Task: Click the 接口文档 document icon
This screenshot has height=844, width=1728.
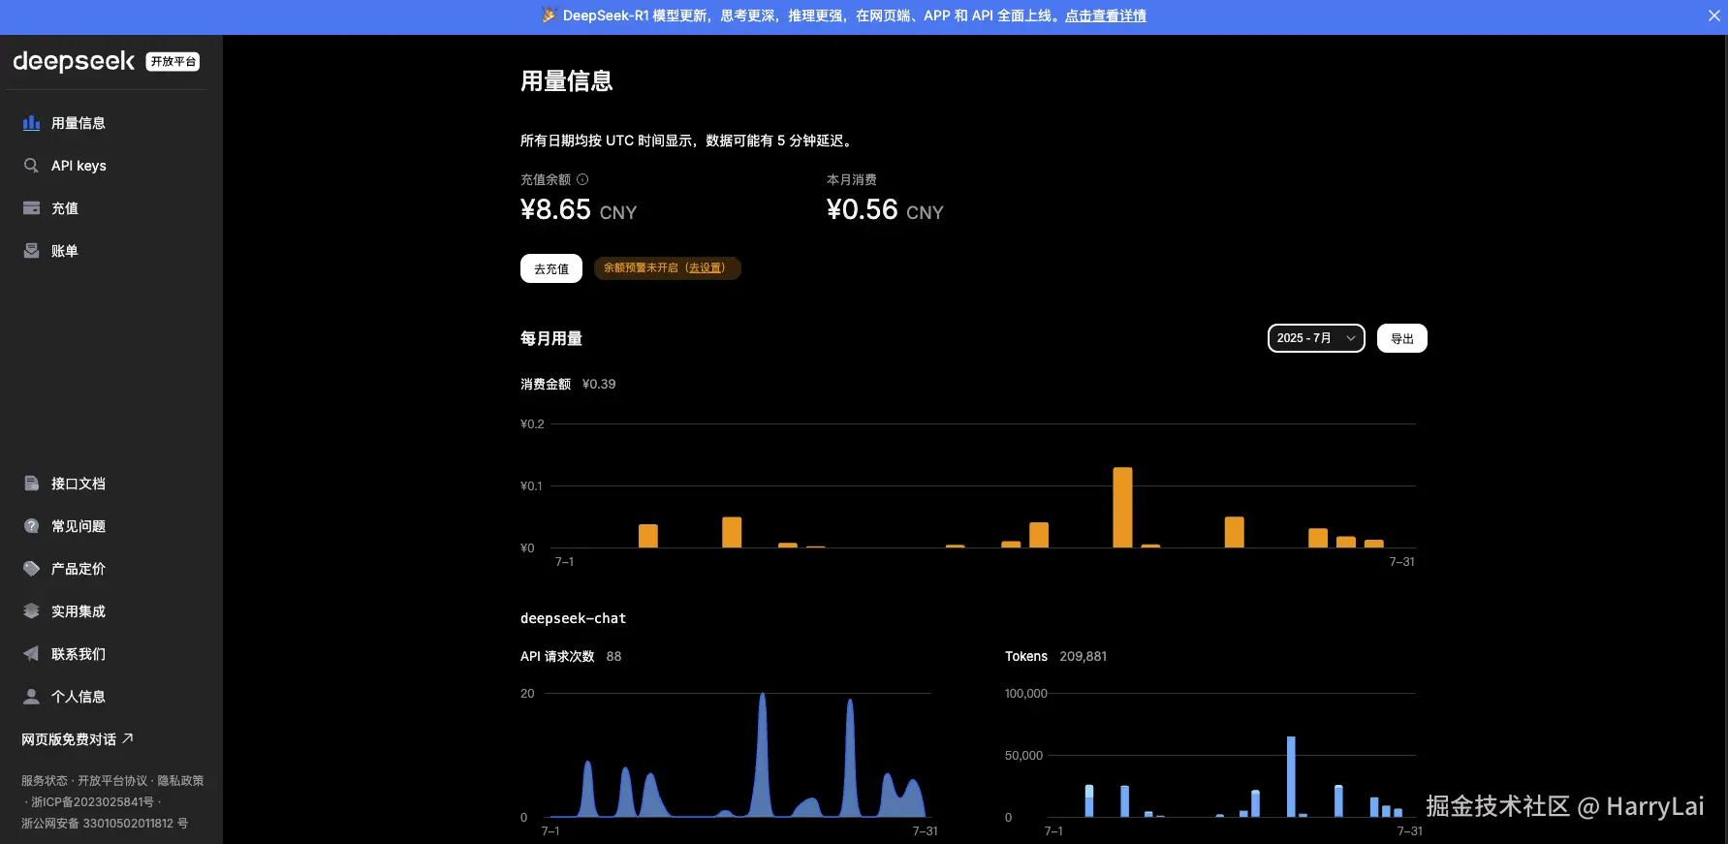Action: (x=31, y=484)
